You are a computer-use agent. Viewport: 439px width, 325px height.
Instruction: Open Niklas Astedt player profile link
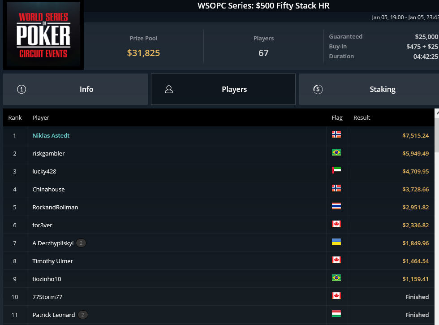coord(51,135)
